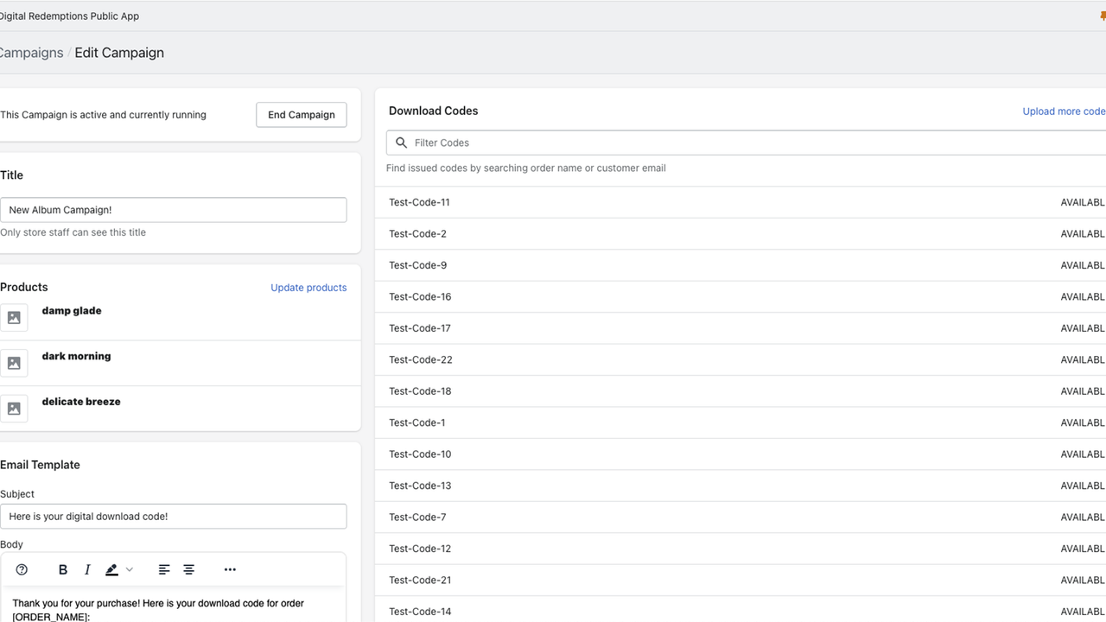Focus the campaign Title input field
The image size is (1106, 622).
click(x=173, y=210)
